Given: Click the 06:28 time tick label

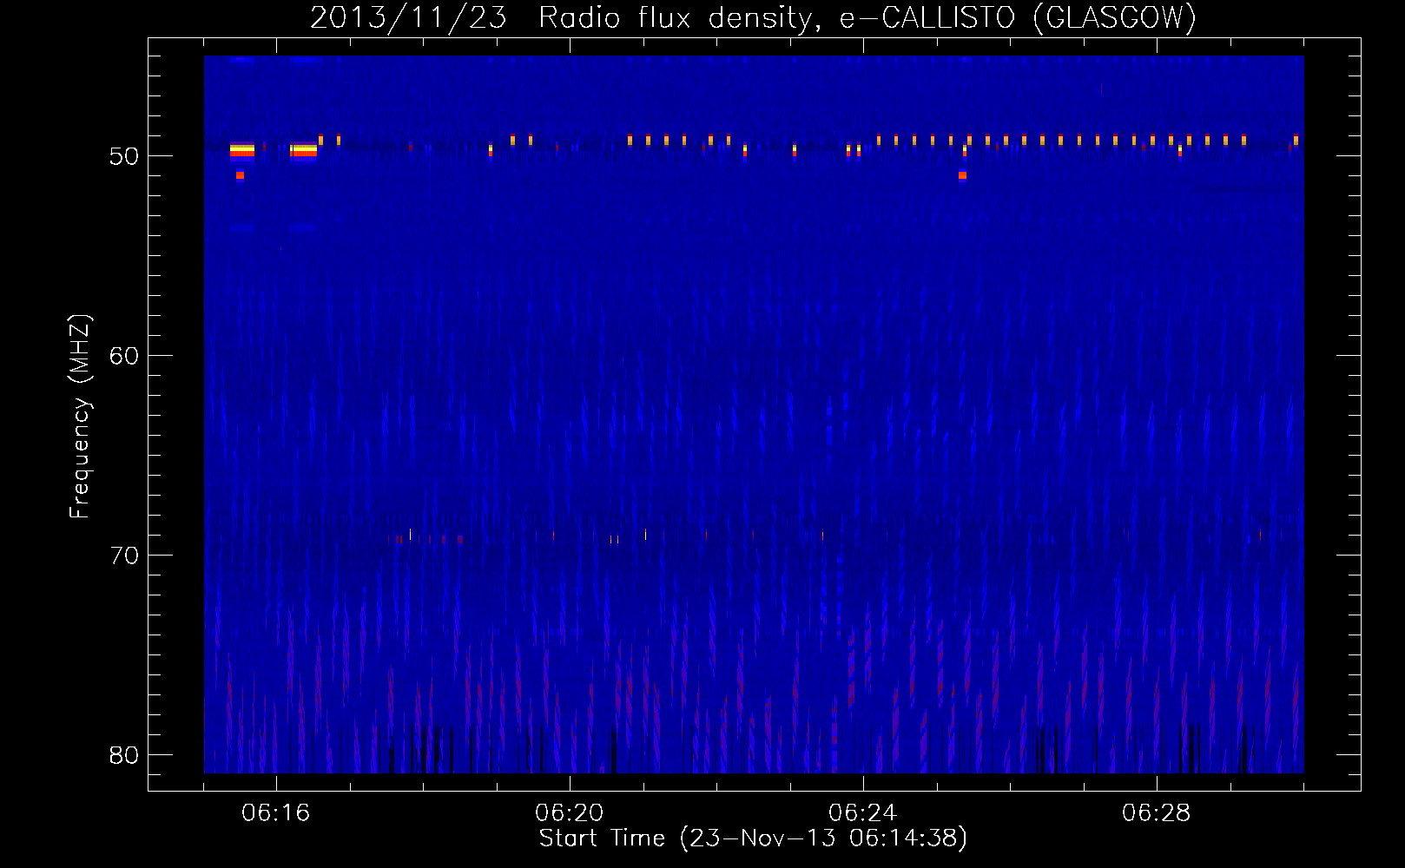Looking at the screenshot, I should 1157,813.
